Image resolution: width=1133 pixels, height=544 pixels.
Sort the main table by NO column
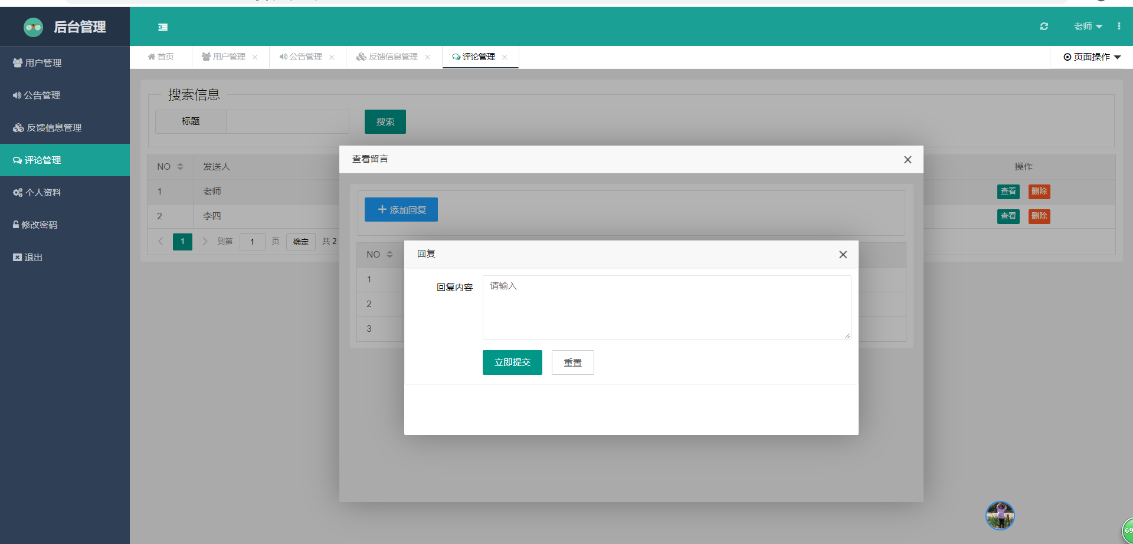[x=180, y=167]
